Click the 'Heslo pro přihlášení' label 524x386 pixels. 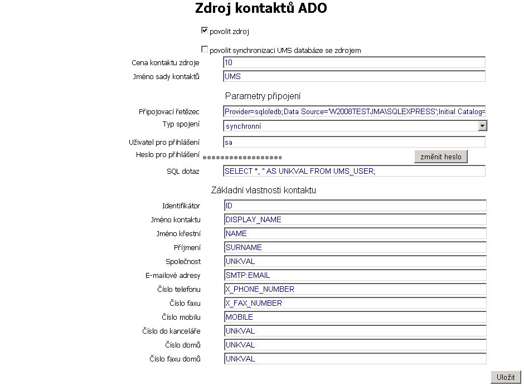pyautogui.click(x=167, y=155)
